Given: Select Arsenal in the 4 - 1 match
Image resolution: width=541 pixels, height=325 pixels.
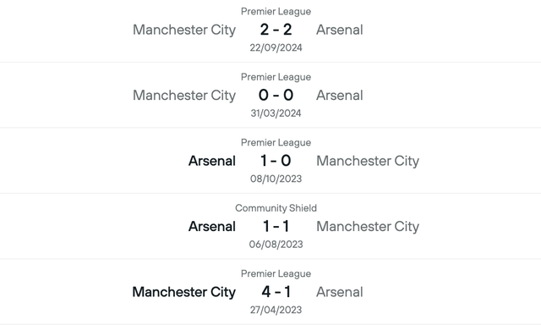Looking at the screenshot, I should tap(340, 292).
